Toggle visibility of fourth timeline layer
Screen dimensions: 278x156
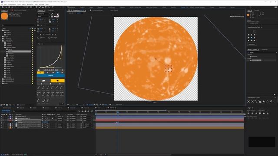[x=1, y=124]
